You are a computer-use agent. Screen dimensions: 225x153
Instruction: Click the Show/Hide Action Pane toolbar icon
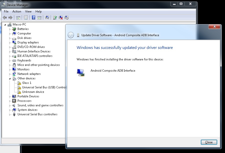click(39, 18)
